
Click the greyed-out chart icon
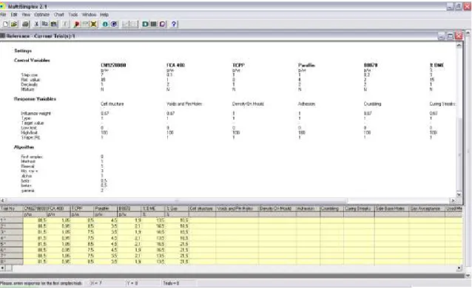[126, 24]
